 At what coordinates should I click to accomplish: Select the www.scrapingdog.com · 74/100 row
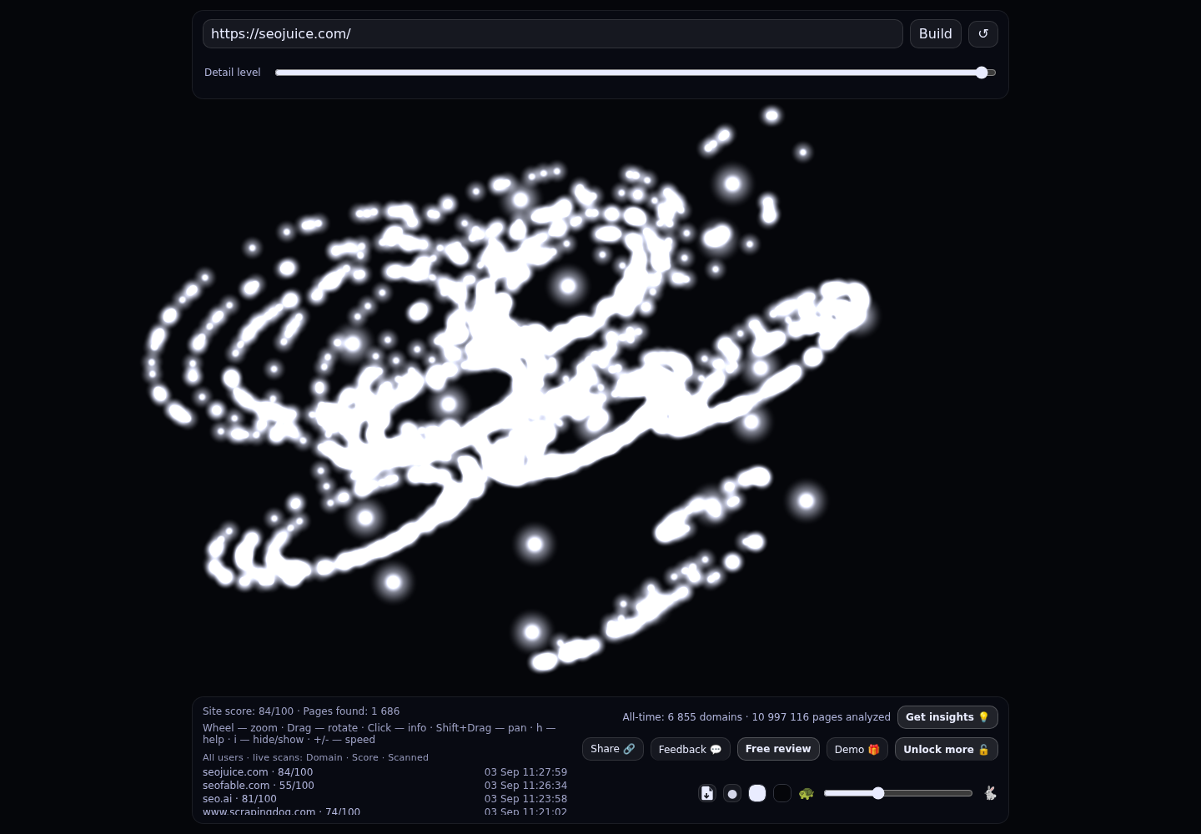[384, 811]
